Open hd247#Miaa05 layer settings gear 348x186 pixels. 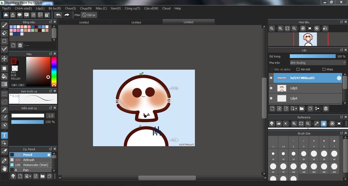click(339, 78)
